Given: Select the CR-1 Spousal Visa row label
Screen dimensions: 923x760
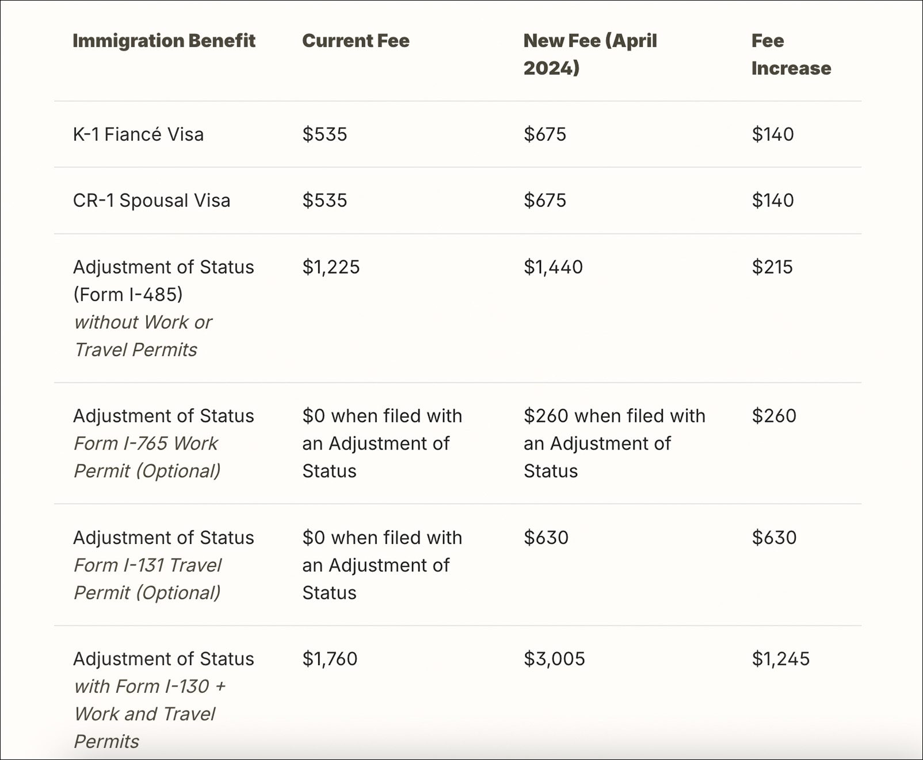Looking at the screenshot, I should pos(151,201).
